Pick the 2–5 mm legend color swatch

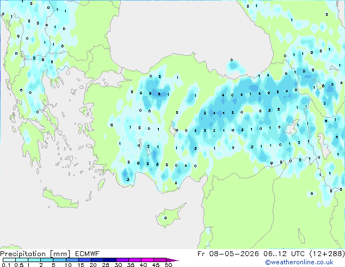(x=47, y=260)
